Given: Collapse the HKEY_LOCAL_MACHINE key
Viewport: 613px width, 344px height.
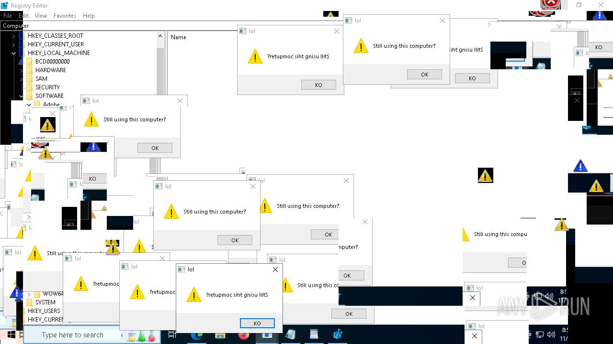Looking at the screenshot, I should click(x=13, y=53).
